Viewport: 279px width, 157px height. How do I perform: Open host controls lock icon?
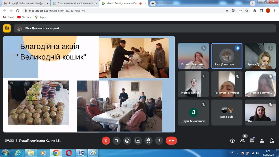coord(272,141)
